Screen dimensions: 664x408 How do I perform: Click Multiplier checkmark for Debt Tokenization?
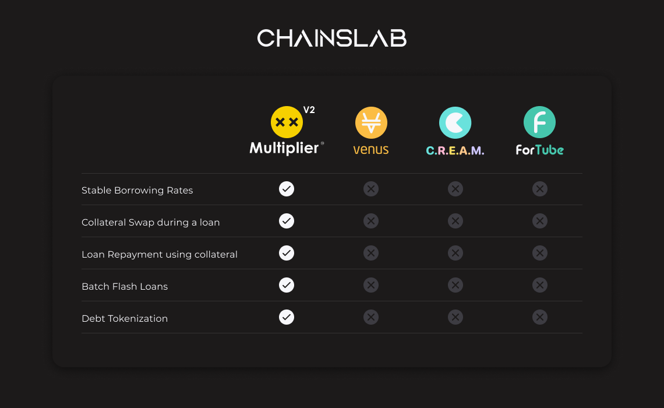pos(287,317)
